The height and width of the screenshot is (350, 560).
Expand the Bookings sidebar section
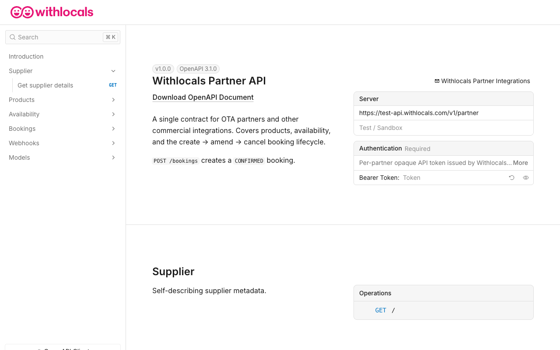pos(113,129)
